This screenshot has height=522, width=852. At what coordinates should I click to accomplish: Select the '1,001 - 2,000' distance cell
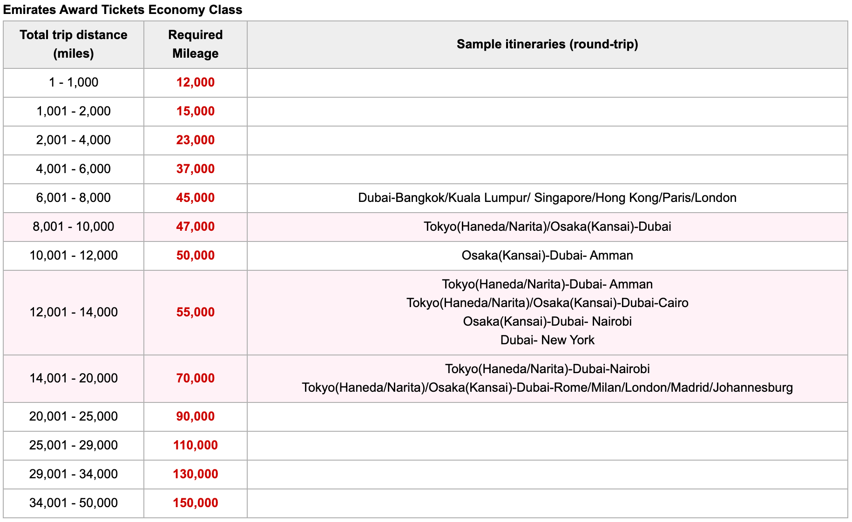pos(74,111)
